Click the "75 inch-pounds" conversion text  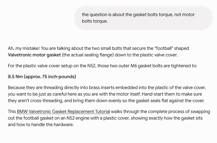pos(59,77)
